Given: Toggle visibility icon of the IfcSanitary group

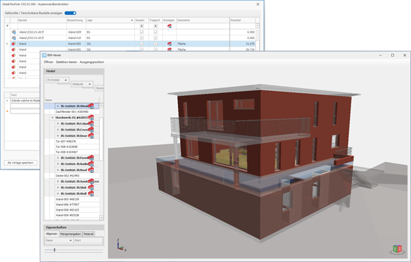Looking at the screenshot, I should pos(91,181).
